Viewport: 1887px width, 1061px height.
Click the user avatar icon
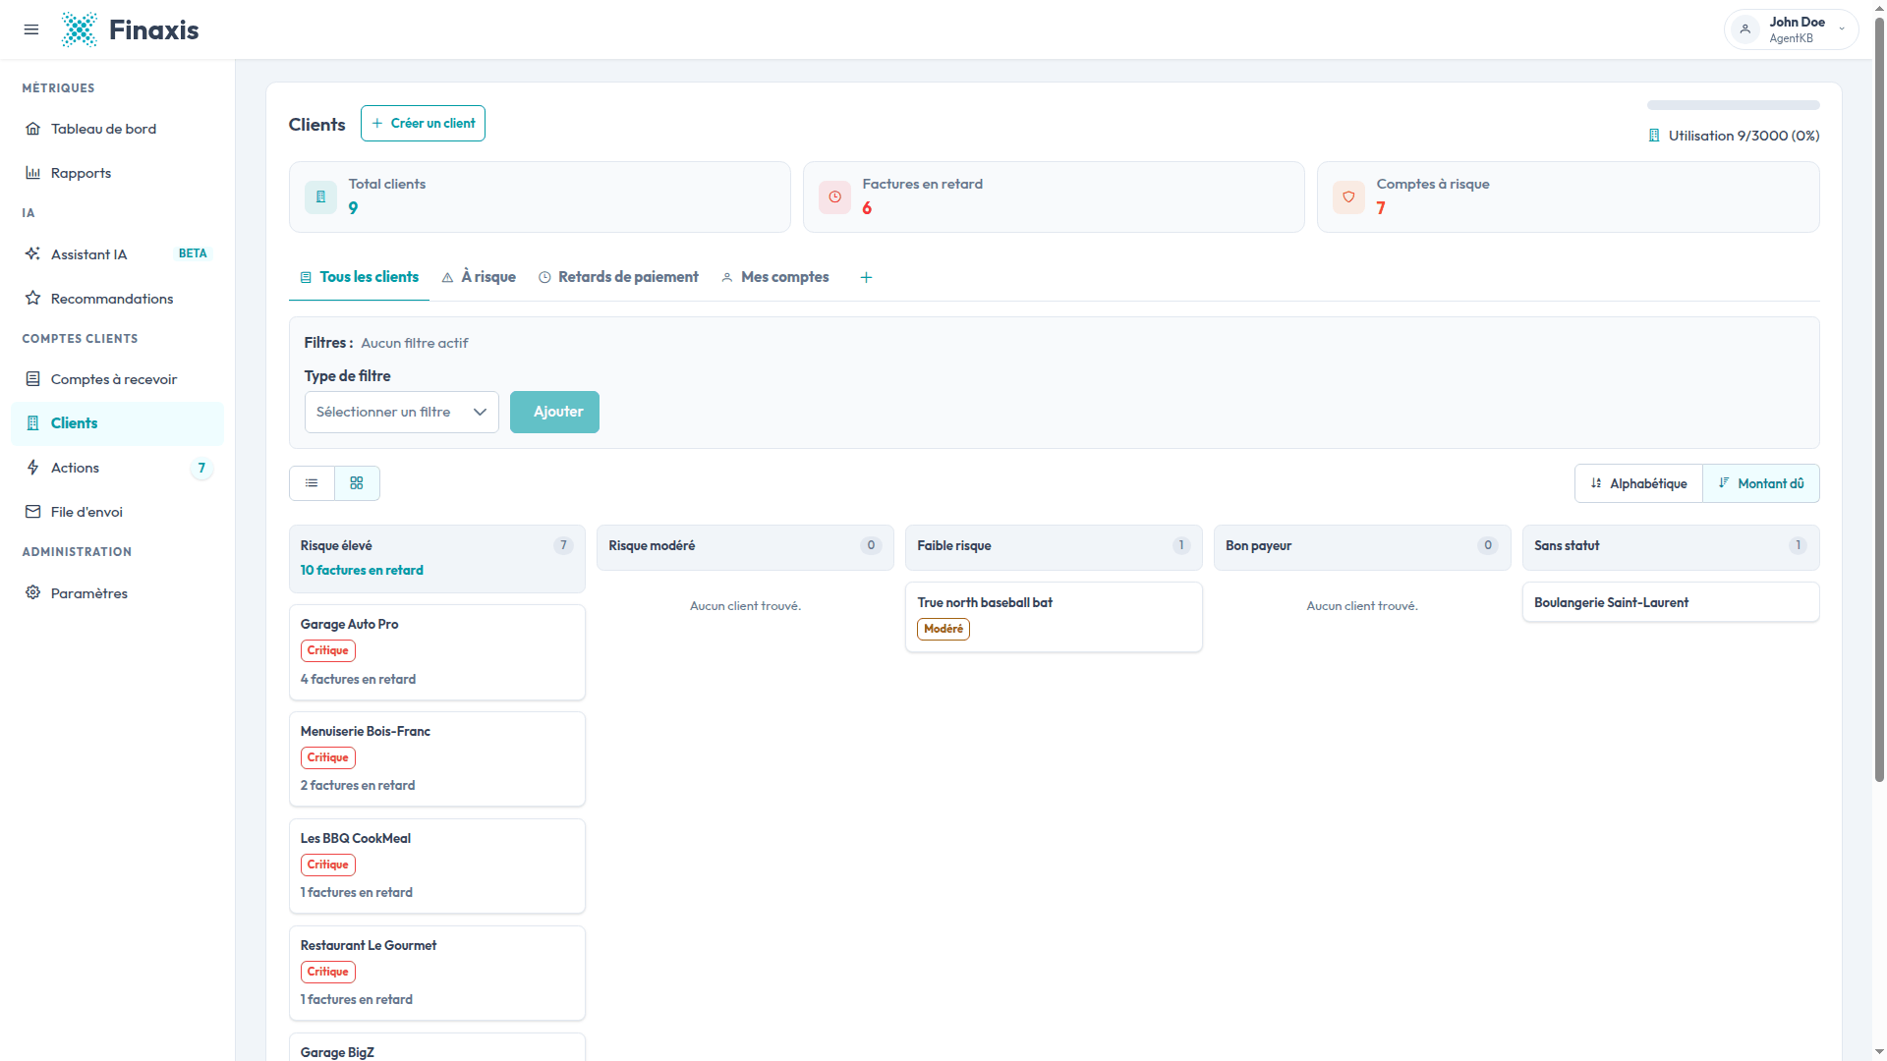[1745, 29]
